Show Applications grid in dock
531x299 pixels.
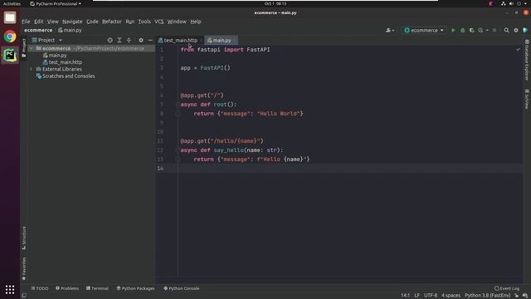tap(10, 290)
